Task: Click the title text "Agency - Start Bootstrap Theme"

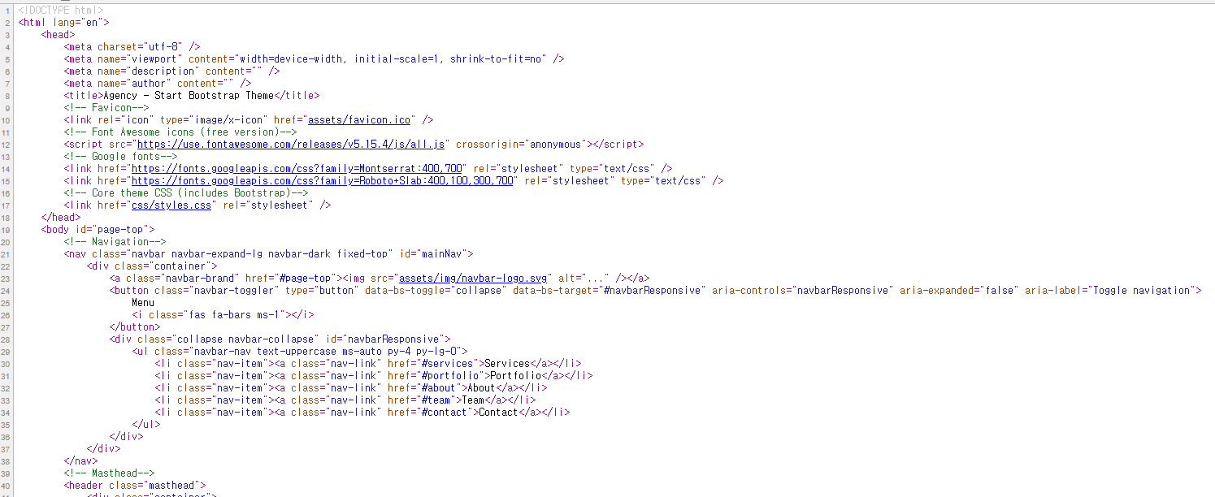Action: tap(189, 96)
